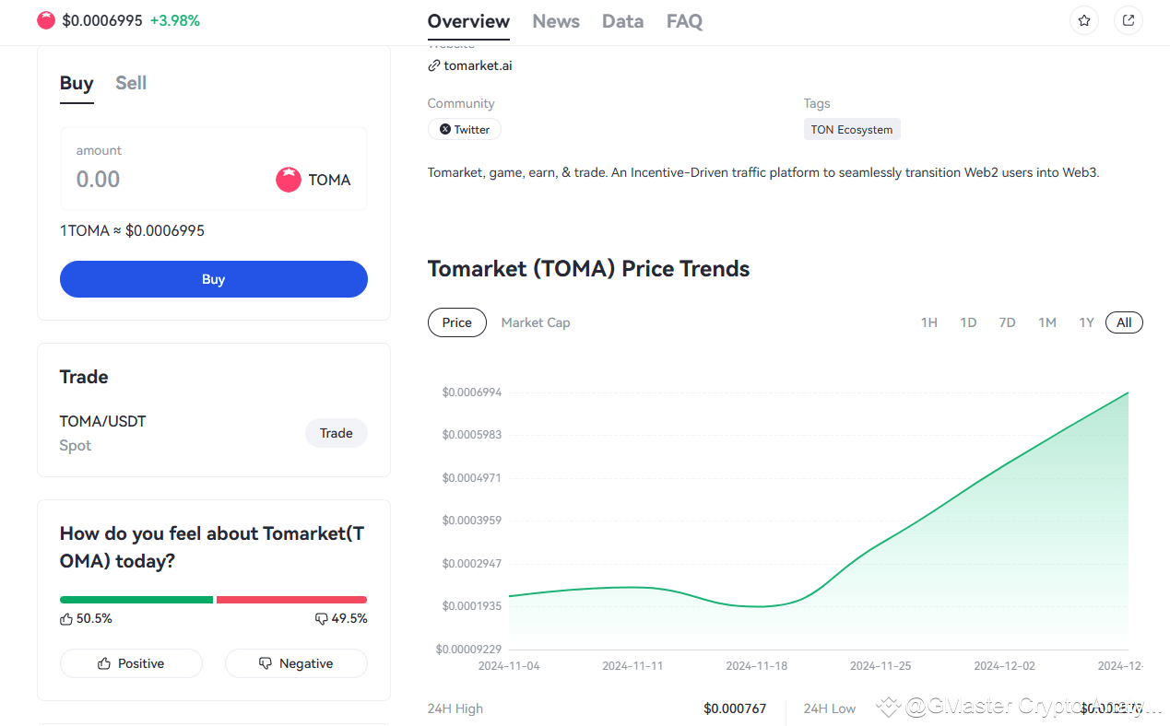This screenshot has height=726, width=1170.
Task: Select the 1H time range
Action: coord(929,322)
